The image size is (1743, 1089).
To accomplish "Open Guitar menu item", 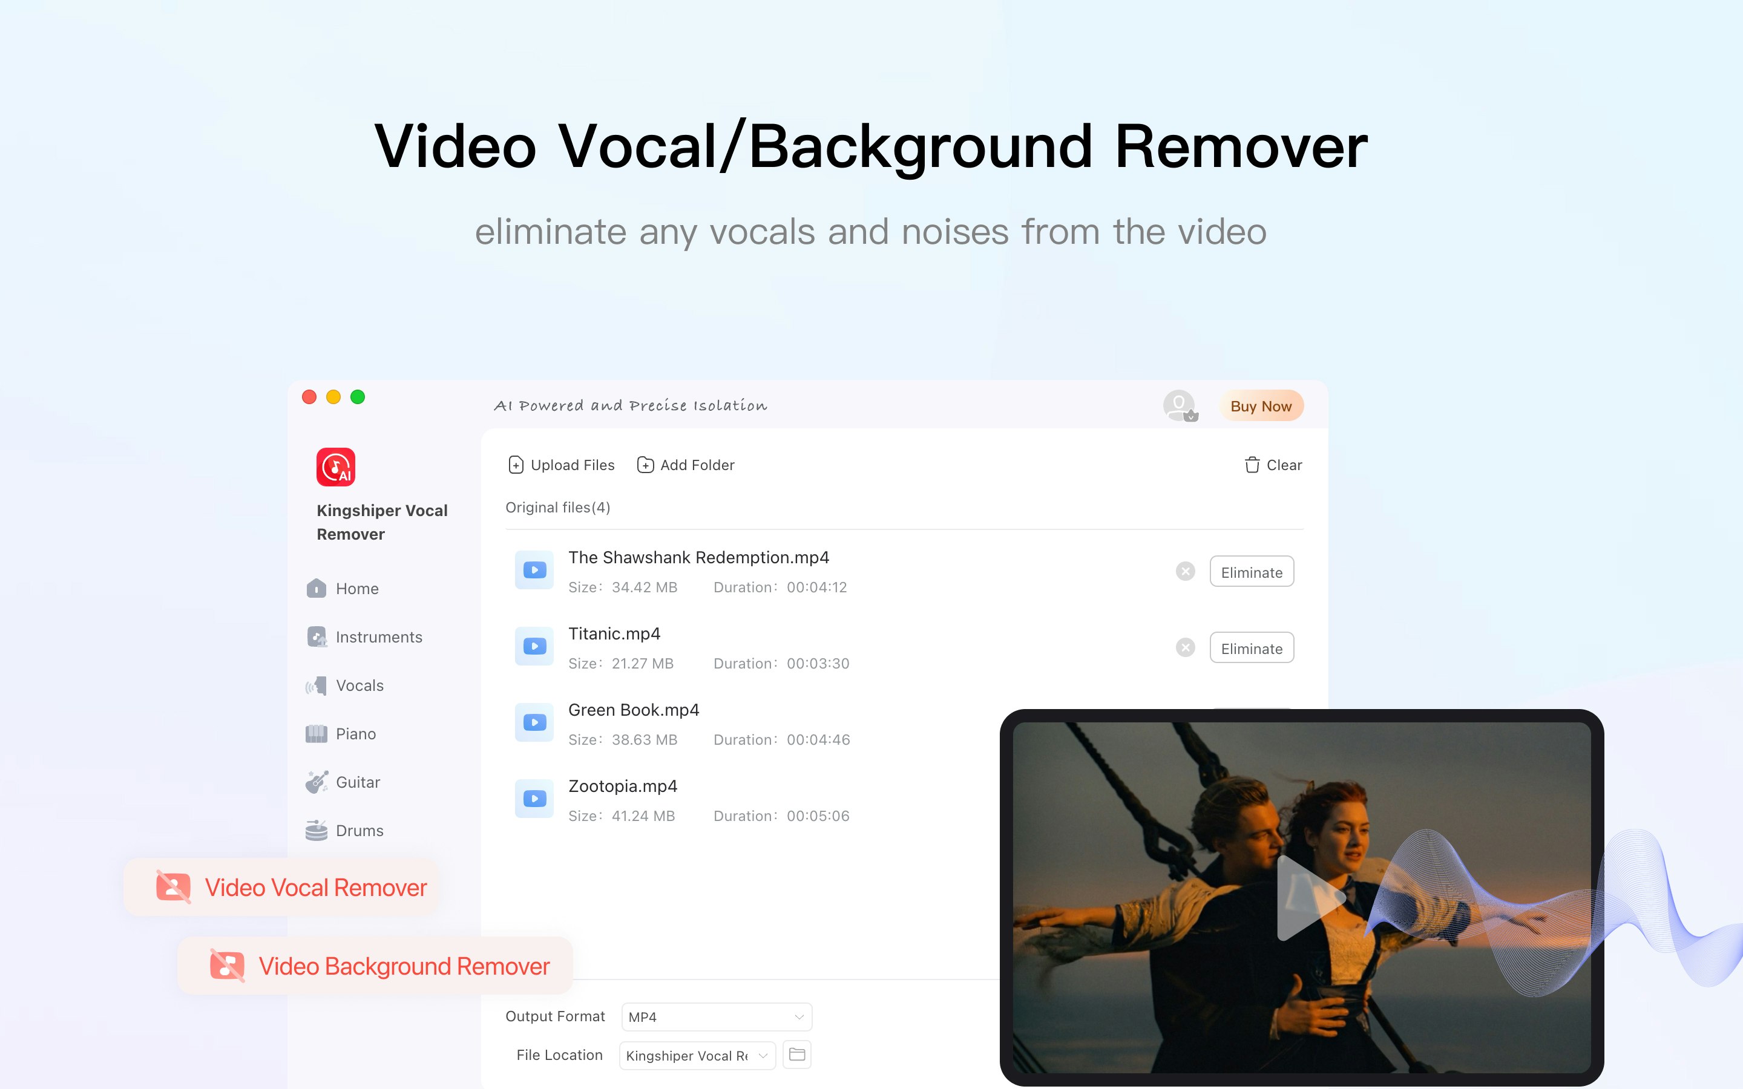I will [358, 782].
